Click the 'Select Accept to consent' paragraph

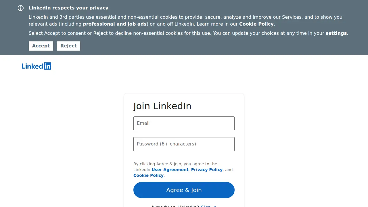[x=188, y=33]
